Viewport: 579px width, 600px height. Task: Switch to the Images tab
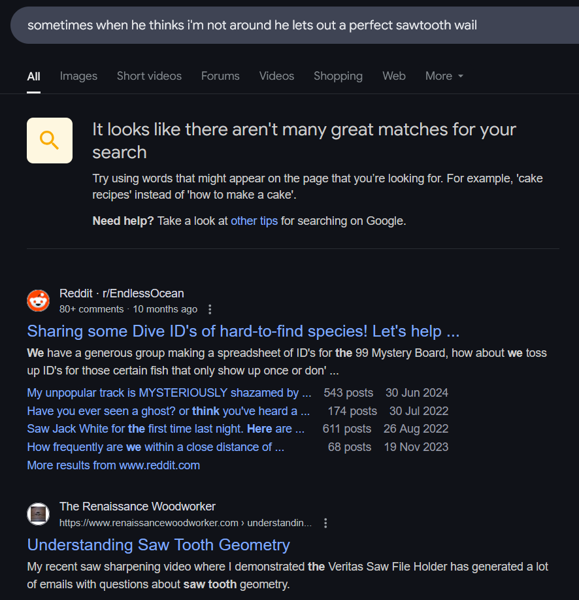pyautogui.click(x=78, y=76)
